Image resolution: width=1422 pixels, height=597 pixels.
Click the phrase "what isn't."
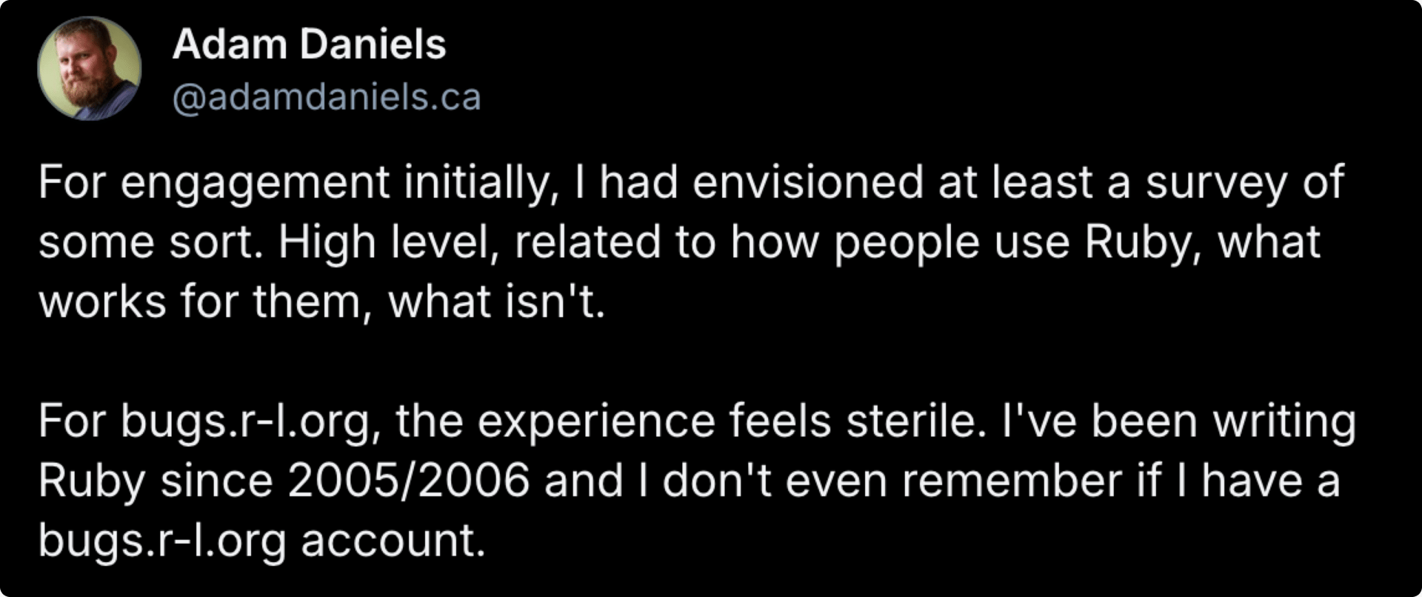[x=497, y=302]
